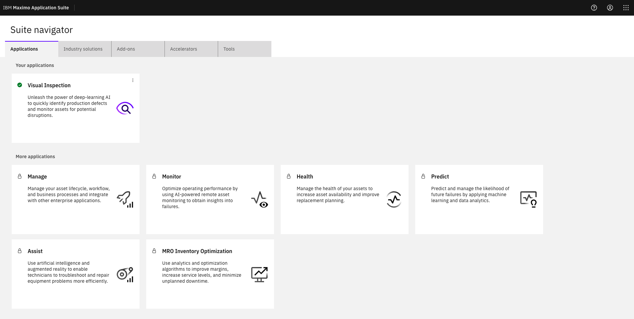Click the green status check on Visual Inspection
This screenshot has width=634, height=319.
[20, 85]
